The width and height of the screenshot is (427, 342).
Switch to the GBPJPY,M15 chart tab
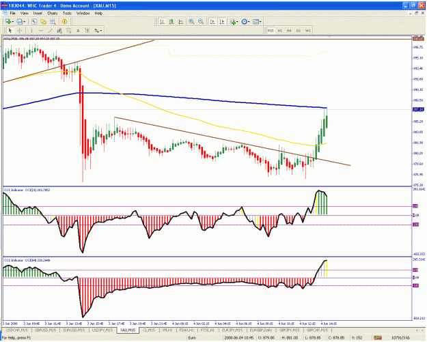289,330
